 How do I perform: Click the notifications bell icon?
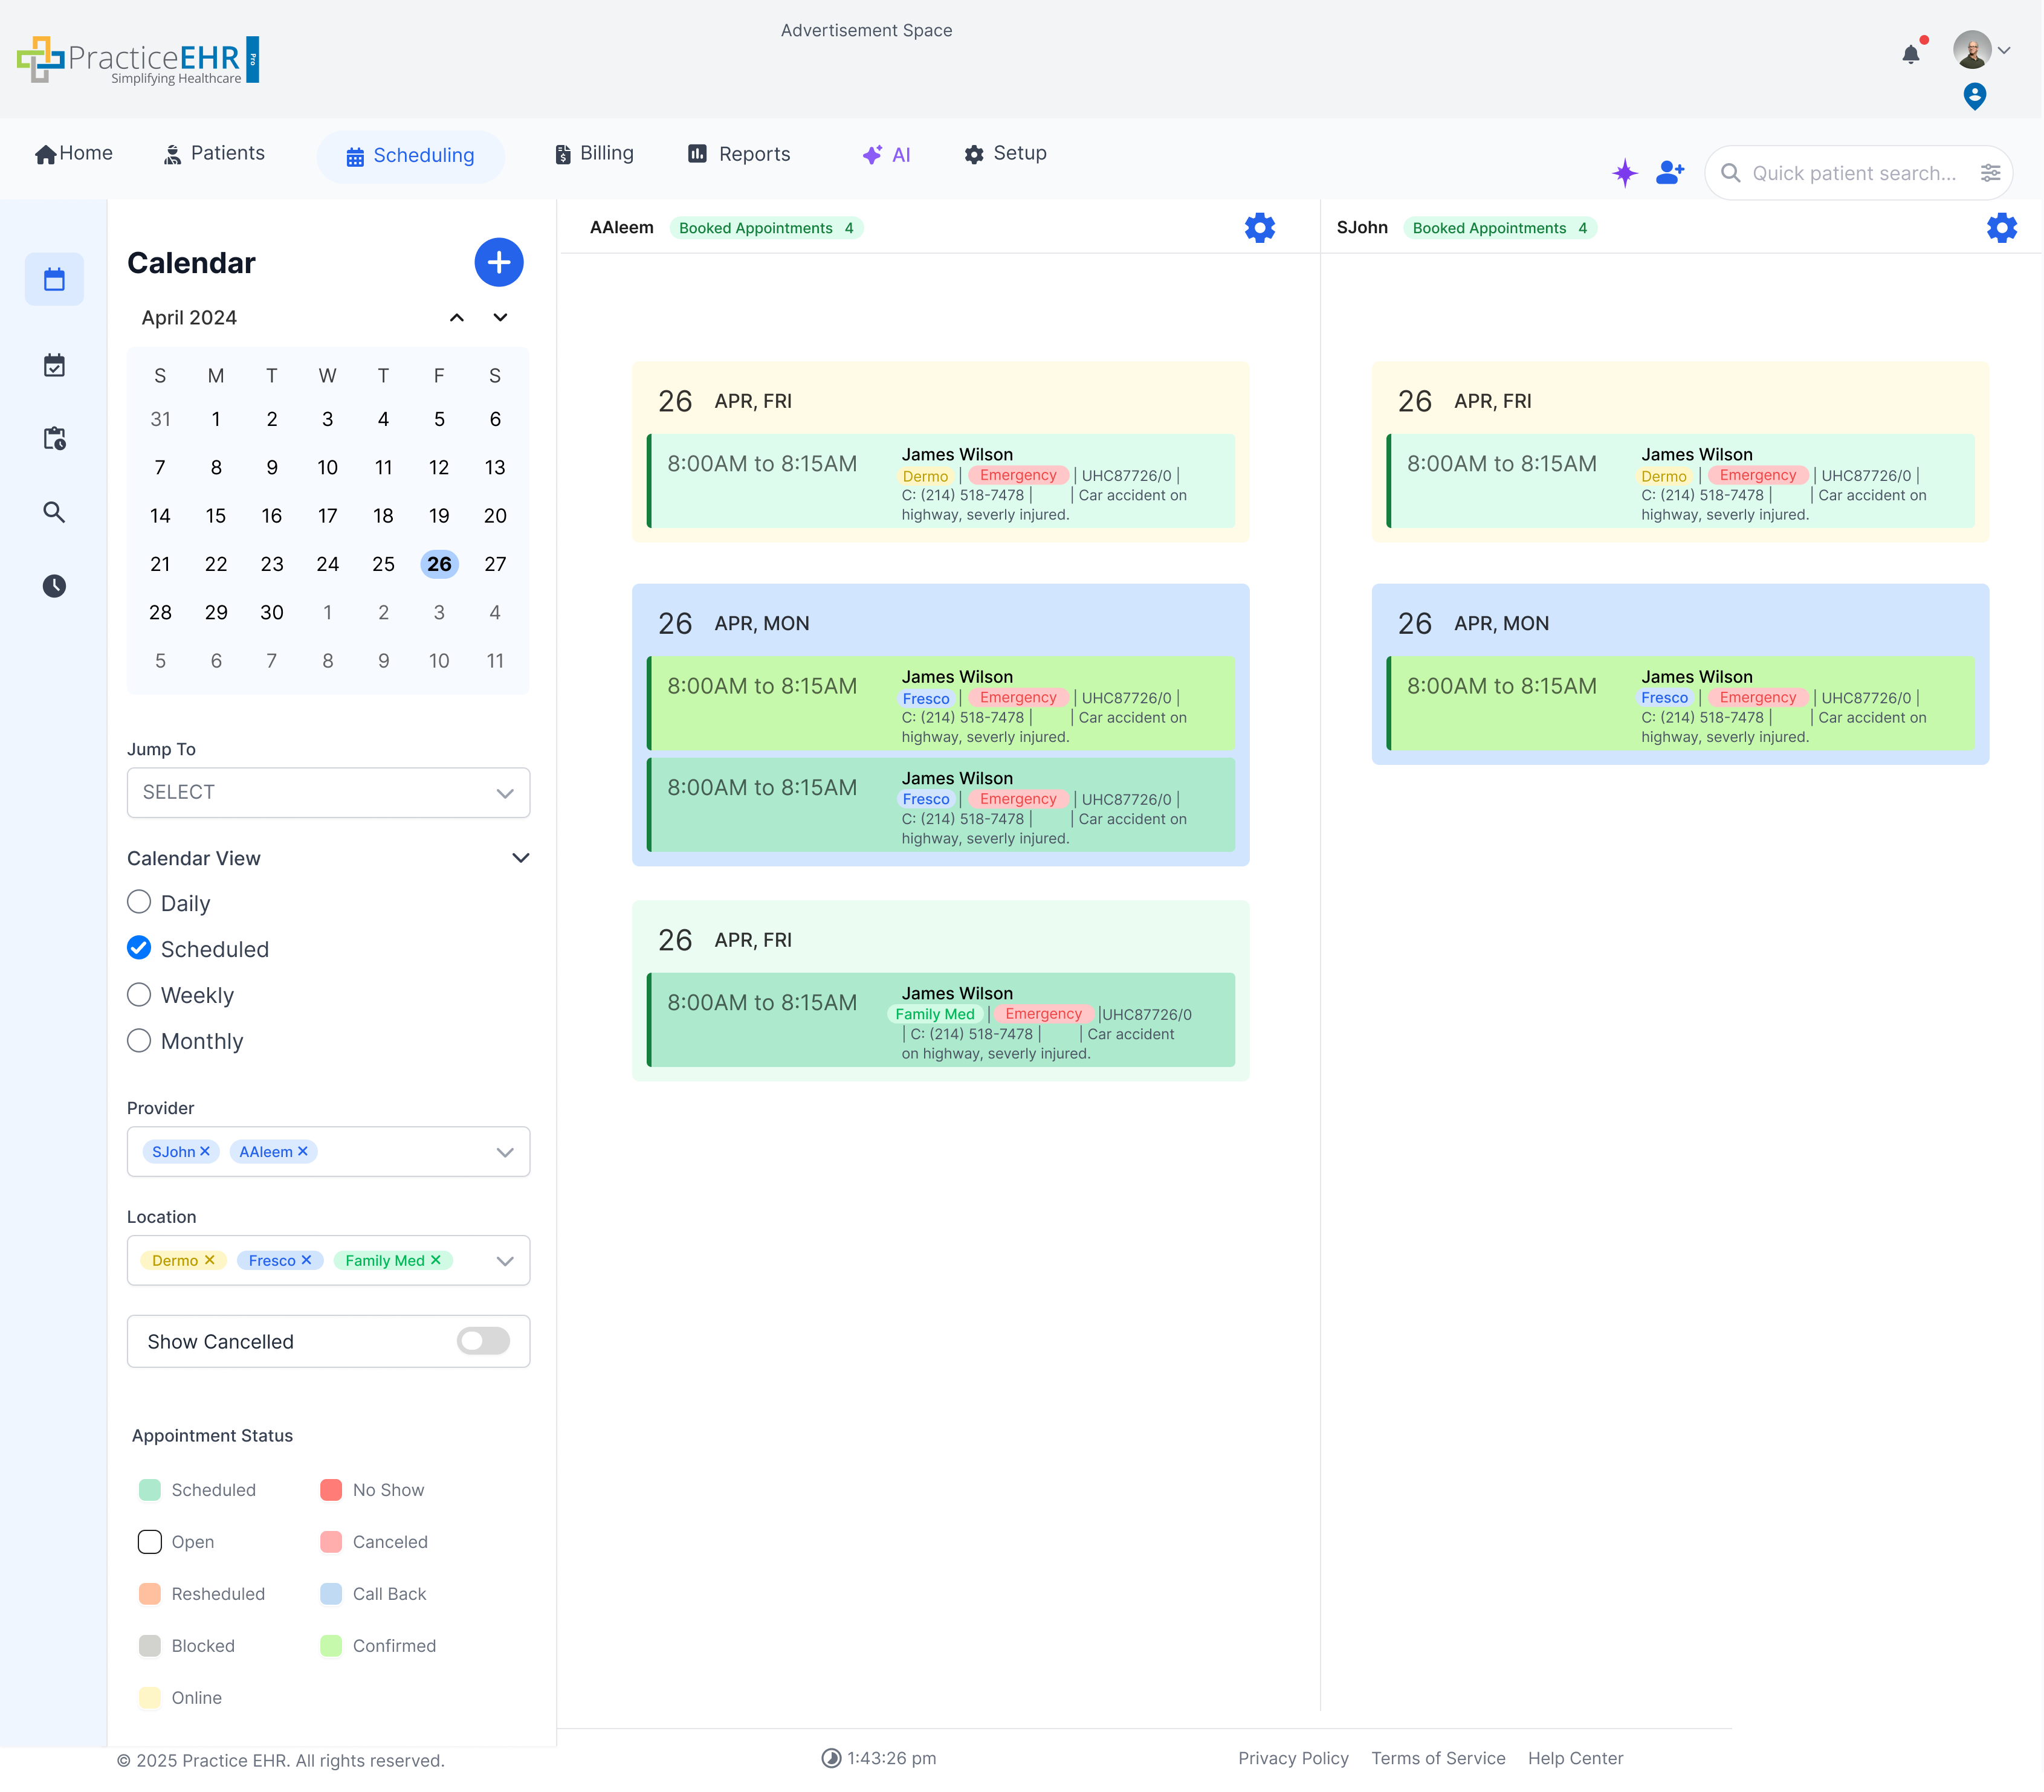(1910, 55)
